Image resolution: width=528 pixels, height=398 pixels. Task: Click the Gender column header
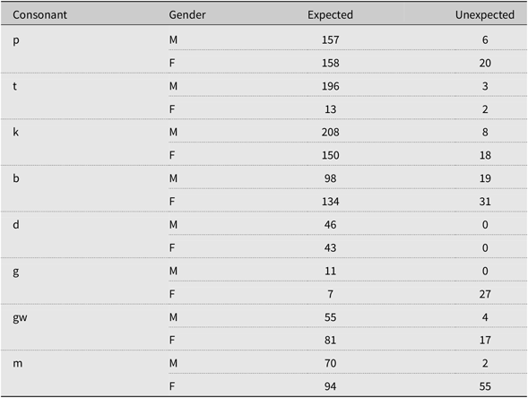(187, 15)
